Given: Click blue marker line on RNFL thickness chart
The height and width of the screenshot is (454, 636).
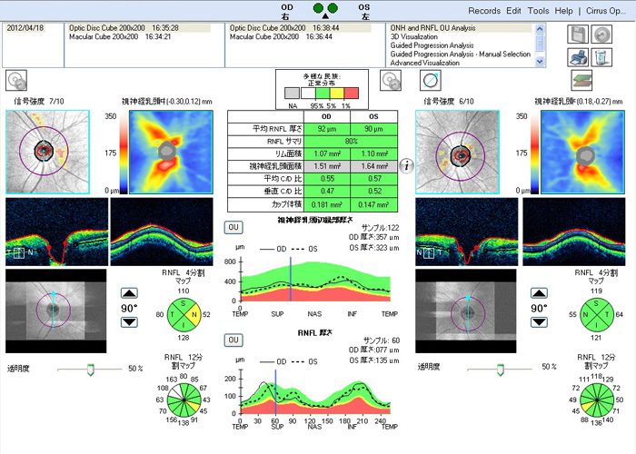Looking at the screenshot, I should tap(276, 391).
